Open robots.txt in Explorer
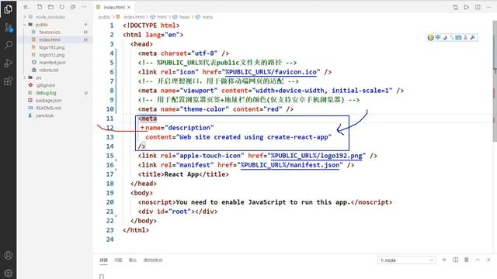 tap(49, 70)
